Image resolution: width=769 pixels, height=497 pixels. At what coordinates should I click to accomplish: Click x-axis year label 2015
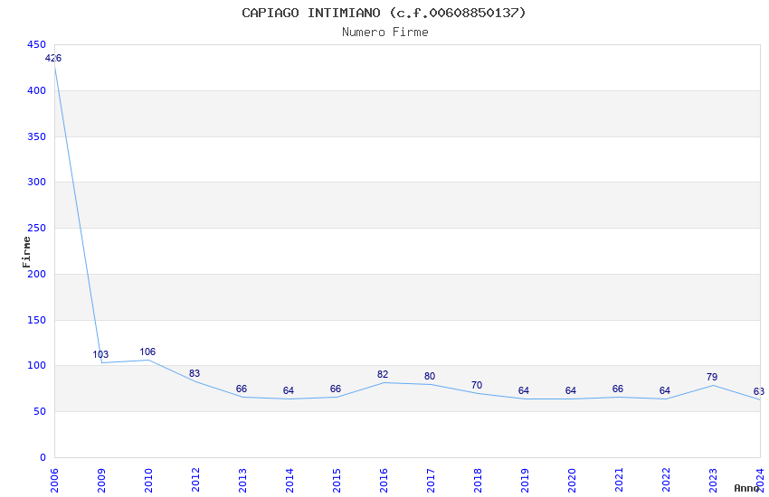click(337, 481)
